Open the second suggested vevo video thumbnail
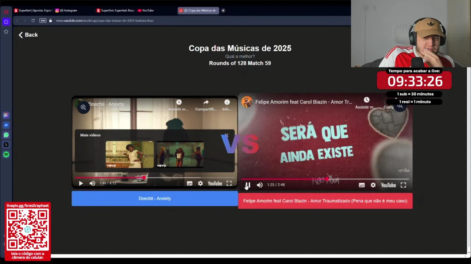 (x=180, y=154)
